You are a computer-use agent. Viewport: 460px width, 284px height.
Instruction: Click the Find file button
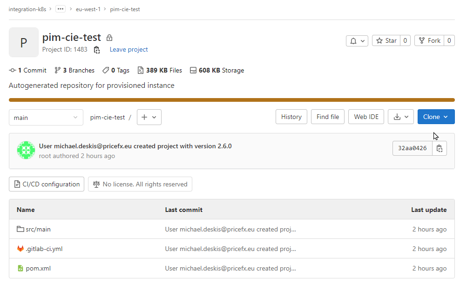pyautogui.click(x=327, y=117)
